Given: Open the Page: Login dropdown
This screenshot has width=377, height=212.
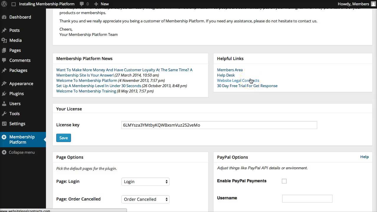Looking at the screenshot, I should 145,182.
